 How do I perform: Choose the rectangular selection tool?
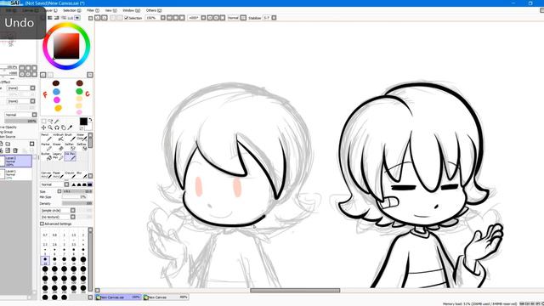pyautogui.click(x=43, y=121)
